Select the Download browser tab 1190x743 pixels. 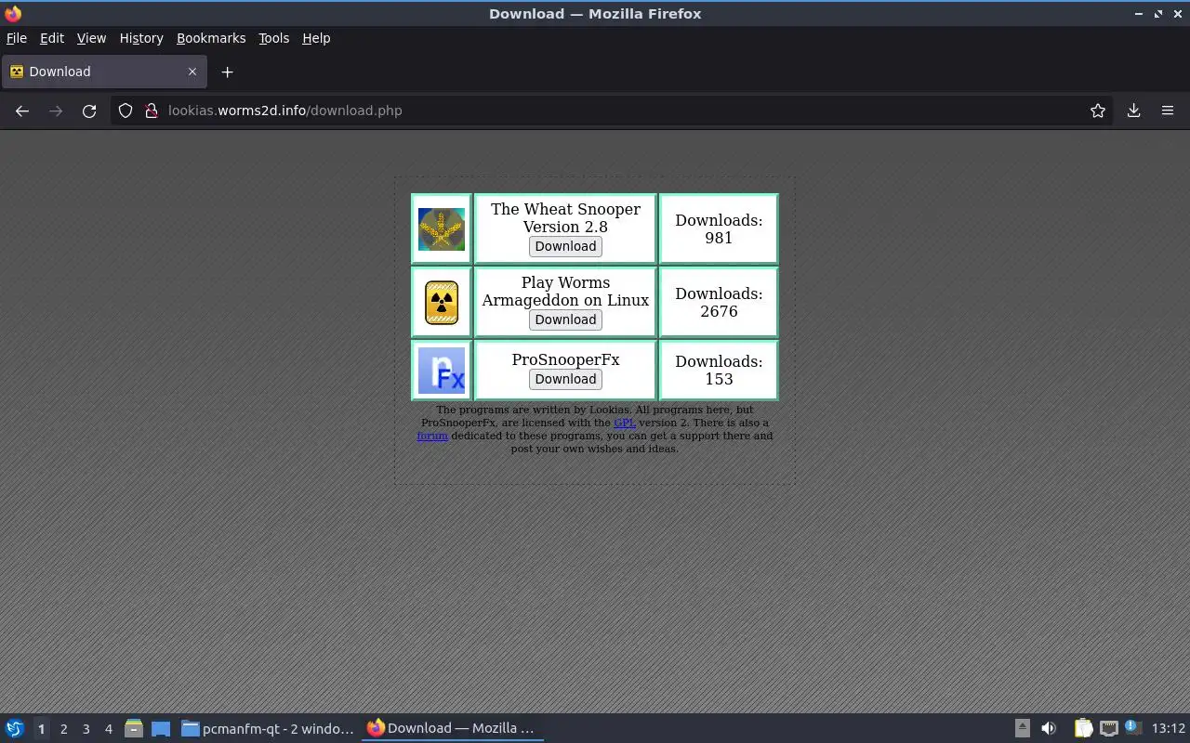tap(103, 72)
